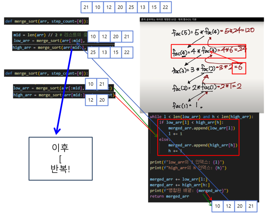The width and height of the screenshot is (266, 213).
Task: Click the 'merged_arr += low_arr[l:]' line
Action: pos(179,179)
